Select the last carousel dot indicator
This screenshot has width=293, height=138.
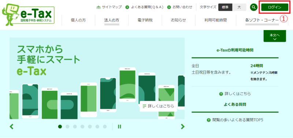(105, 127)
